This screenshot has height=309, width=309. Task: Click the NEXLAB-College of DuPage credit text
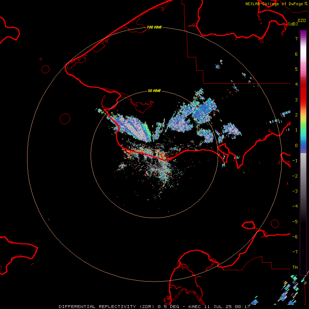[274, 4]
